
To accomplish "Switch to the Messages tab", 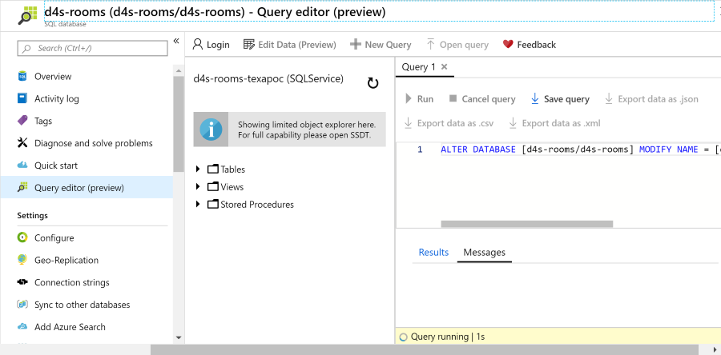I will point(484,252).
